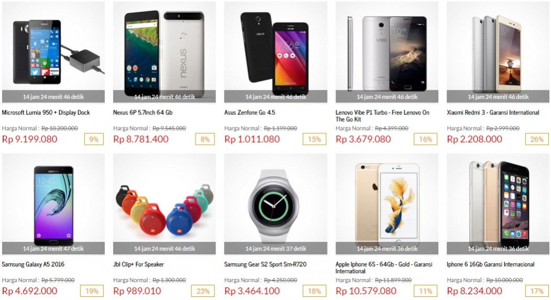The width and height of the screenshot is (551, 300).
Task: Open the Jbl Clip+ For Speaker title link
Action: click(x=138, y=264)
